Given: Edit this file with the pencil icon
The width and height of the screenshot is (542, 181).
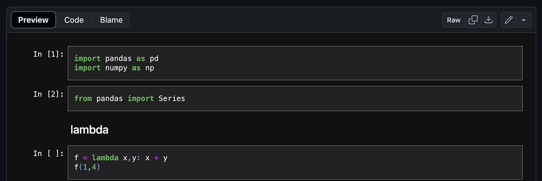Looking at the screenshot, I should click(x=509, y=20).
